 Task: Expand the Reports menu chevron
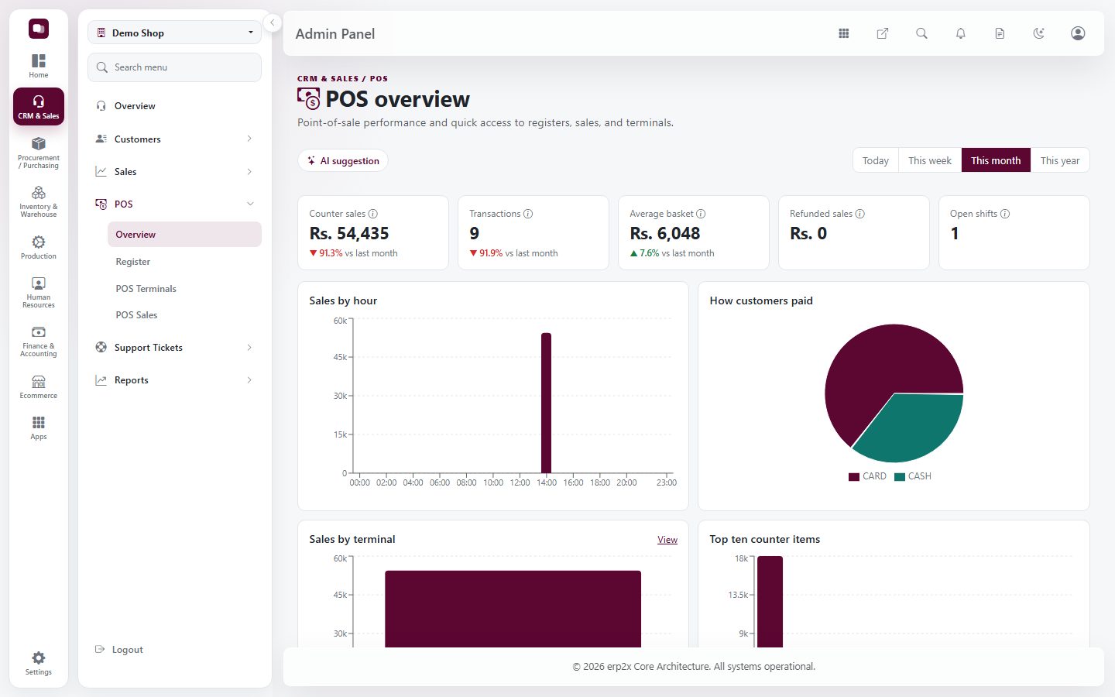tap(249, 380)
